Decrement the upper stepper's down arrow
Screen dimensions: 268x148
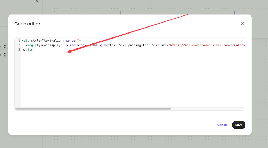[5, 48]
